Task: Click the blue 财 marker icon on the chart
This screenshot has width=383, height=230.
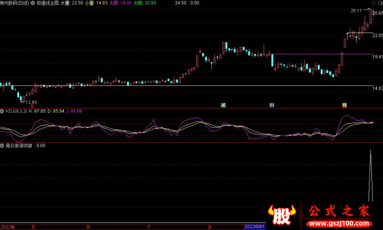Action: pyautogui.click(x=272, y=105)
